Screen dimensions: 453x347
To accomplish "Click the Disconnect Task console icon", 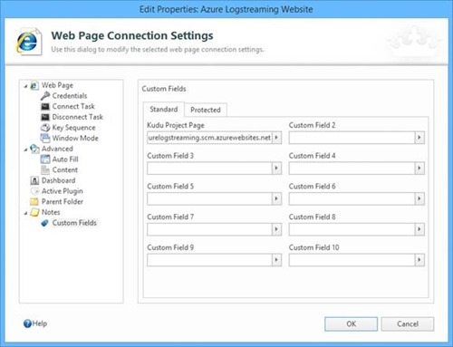I will pos(45,117).
